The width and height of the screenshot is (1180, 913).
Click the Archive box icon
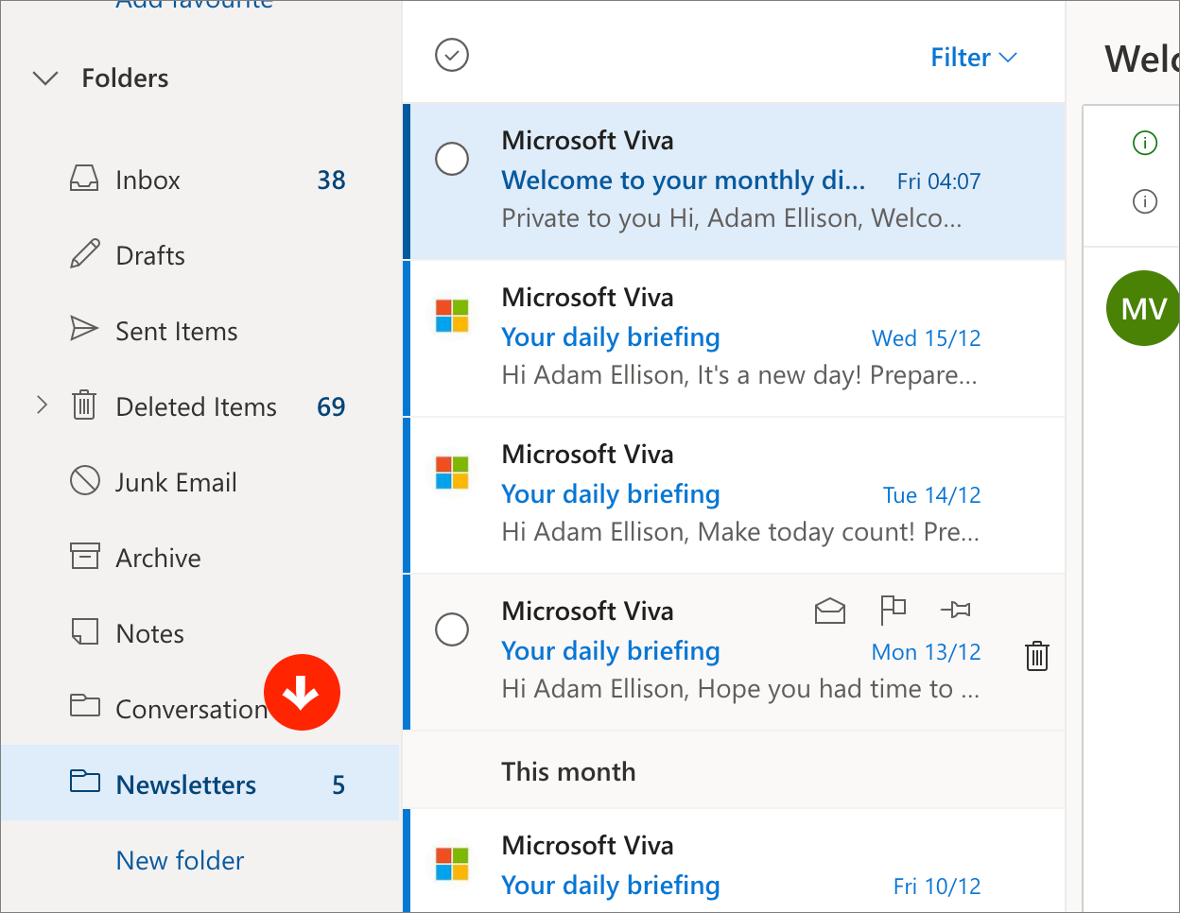[85, 557]
